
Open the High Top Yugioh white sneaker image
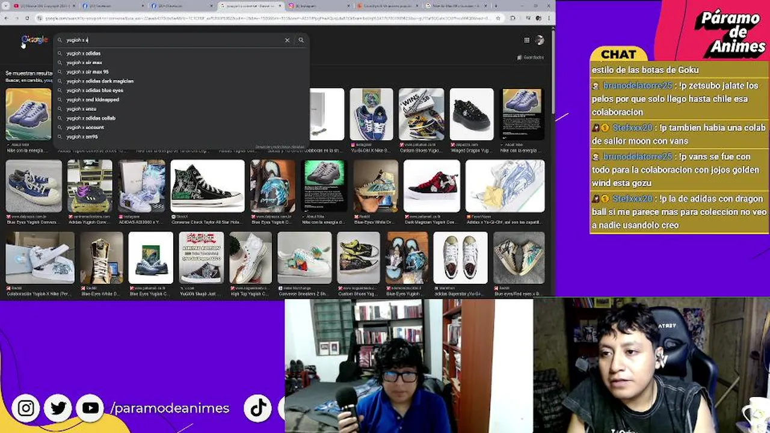250,257
